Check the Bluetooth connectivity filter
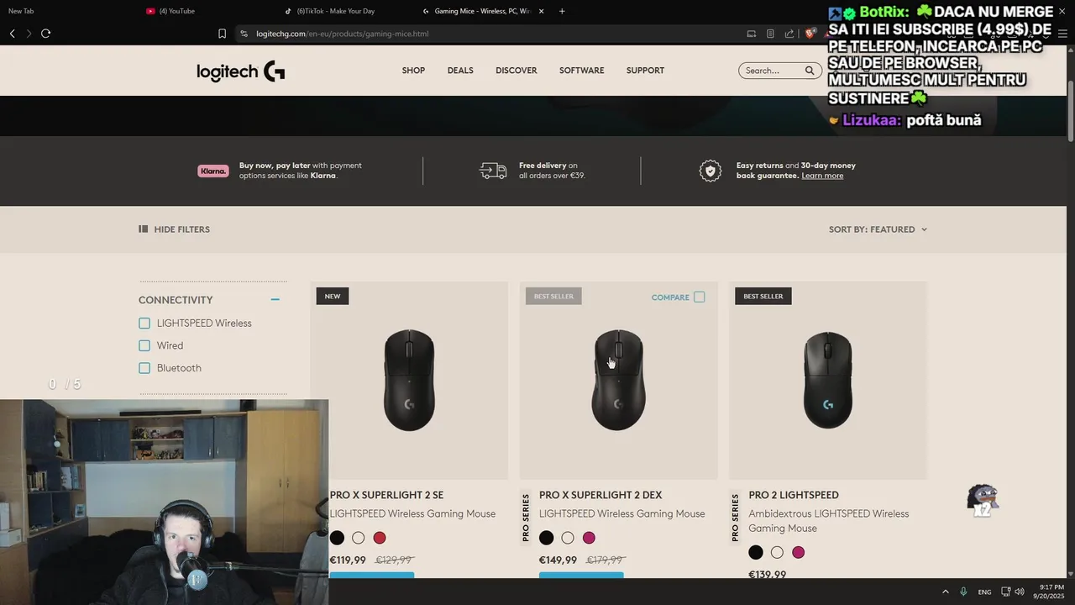 [x=144, y=368]
